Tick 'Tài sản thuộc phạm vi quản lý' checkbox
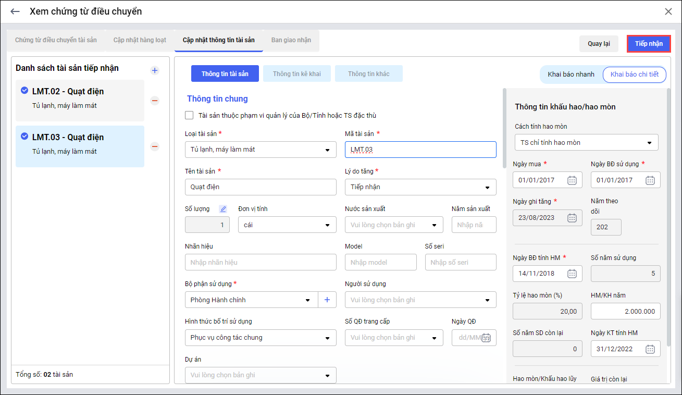682x395 pixels. 190,115
